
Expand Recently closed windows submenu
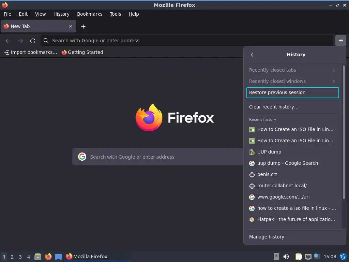pos(293,81)
